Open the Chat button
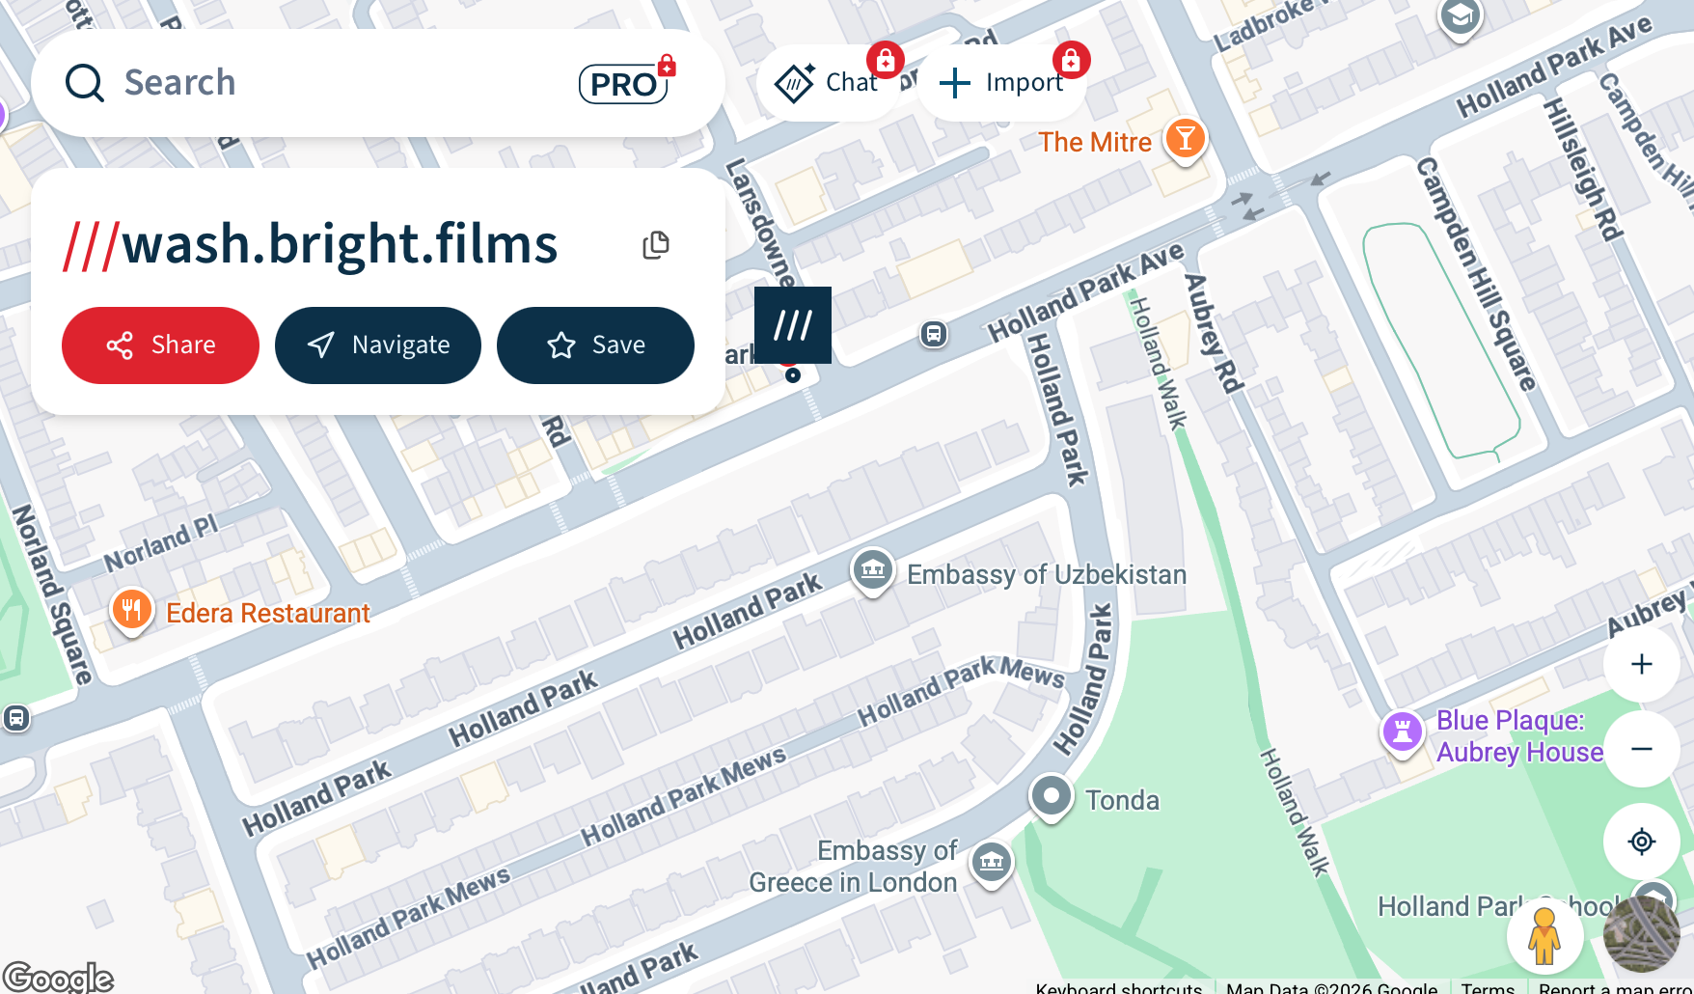This screenshot has height=994, width=1694. tap(829, 83)
